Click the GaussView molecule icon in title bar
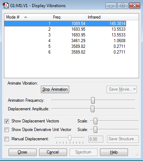Screen dimensions: 143x161 (x=6, y=6)
